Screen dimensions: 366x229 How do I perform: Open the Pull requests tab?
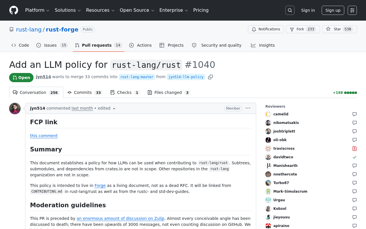coord(99,45)
